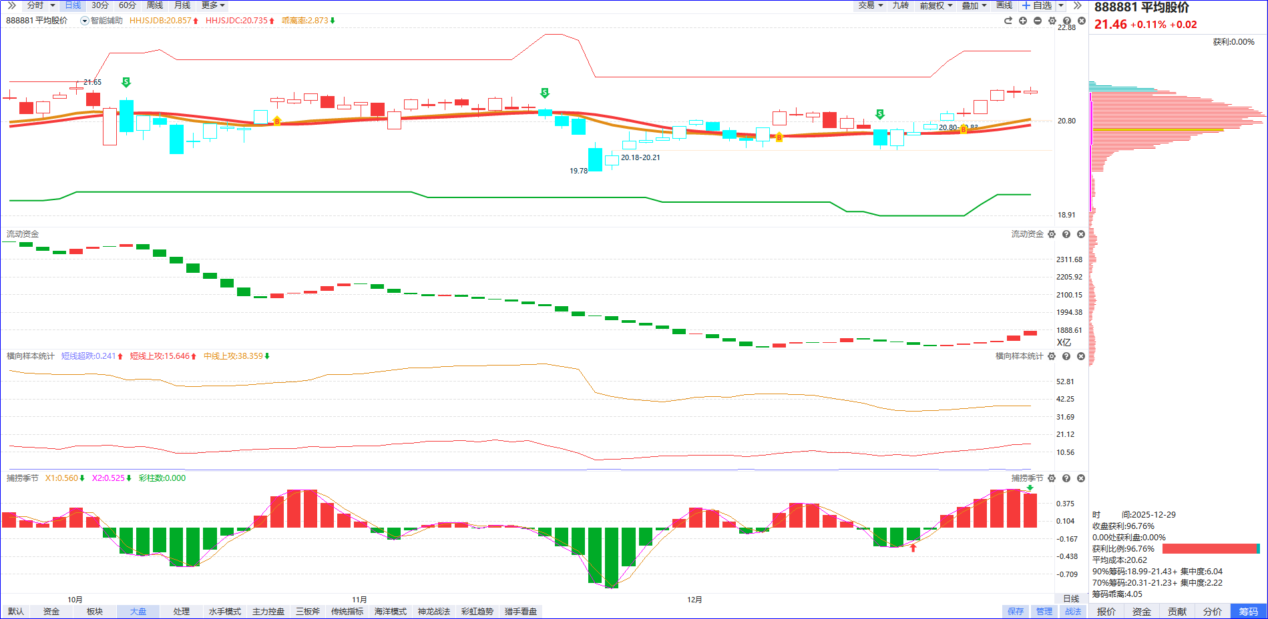1268x619 pixels.
Task: Click the zoom-out minus icon on main chart
Action: pos(1037,21)
